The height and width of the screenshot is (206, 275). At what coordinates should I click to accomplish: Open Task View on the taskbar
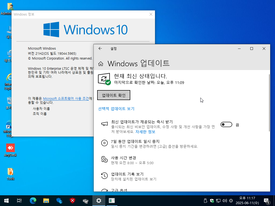pyautogui.click(x=19, y=201)
